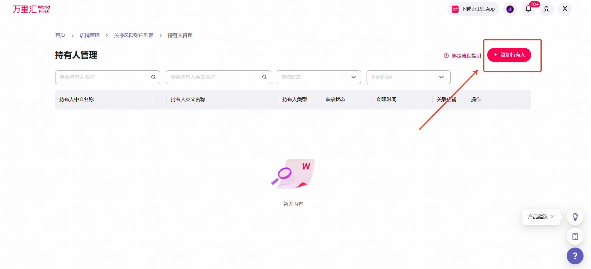Click the 添加持有人 button

509,55
